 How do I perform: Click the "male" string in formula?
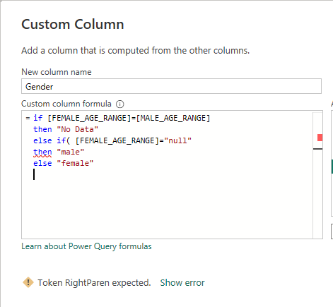70,152
